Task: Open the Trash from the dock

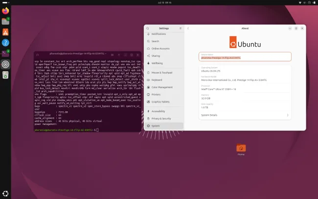Action: 5,75
